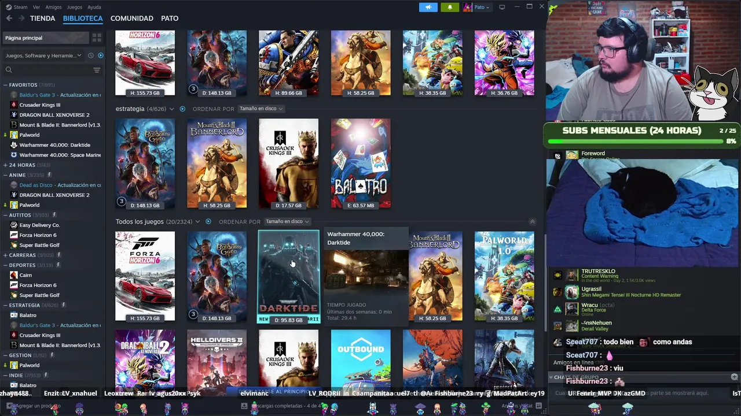Open the Ayuda menu
Screen dimensions: 741x416
[94, 7]
